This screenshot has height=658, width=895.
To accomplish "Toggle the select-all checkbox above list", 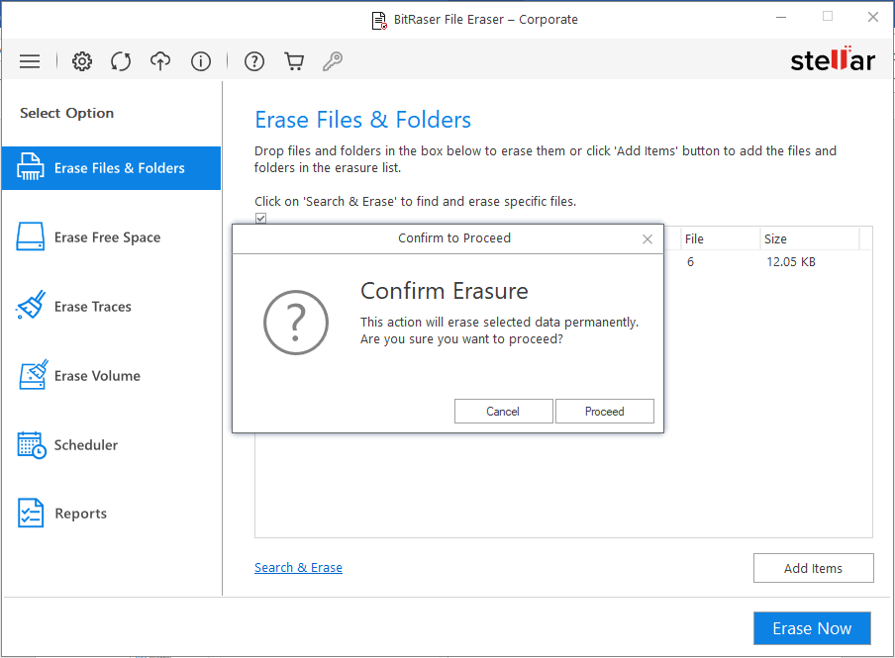I will [x=260, y=218].
